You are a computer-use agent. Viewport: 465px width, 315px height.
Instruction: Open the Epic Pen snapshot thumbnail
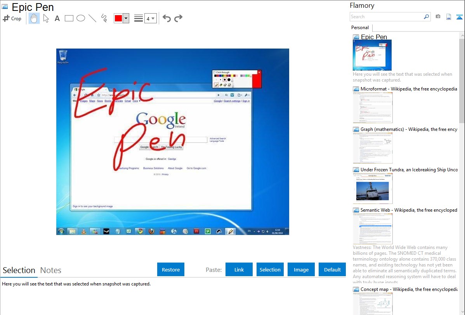tap(372, 55)
